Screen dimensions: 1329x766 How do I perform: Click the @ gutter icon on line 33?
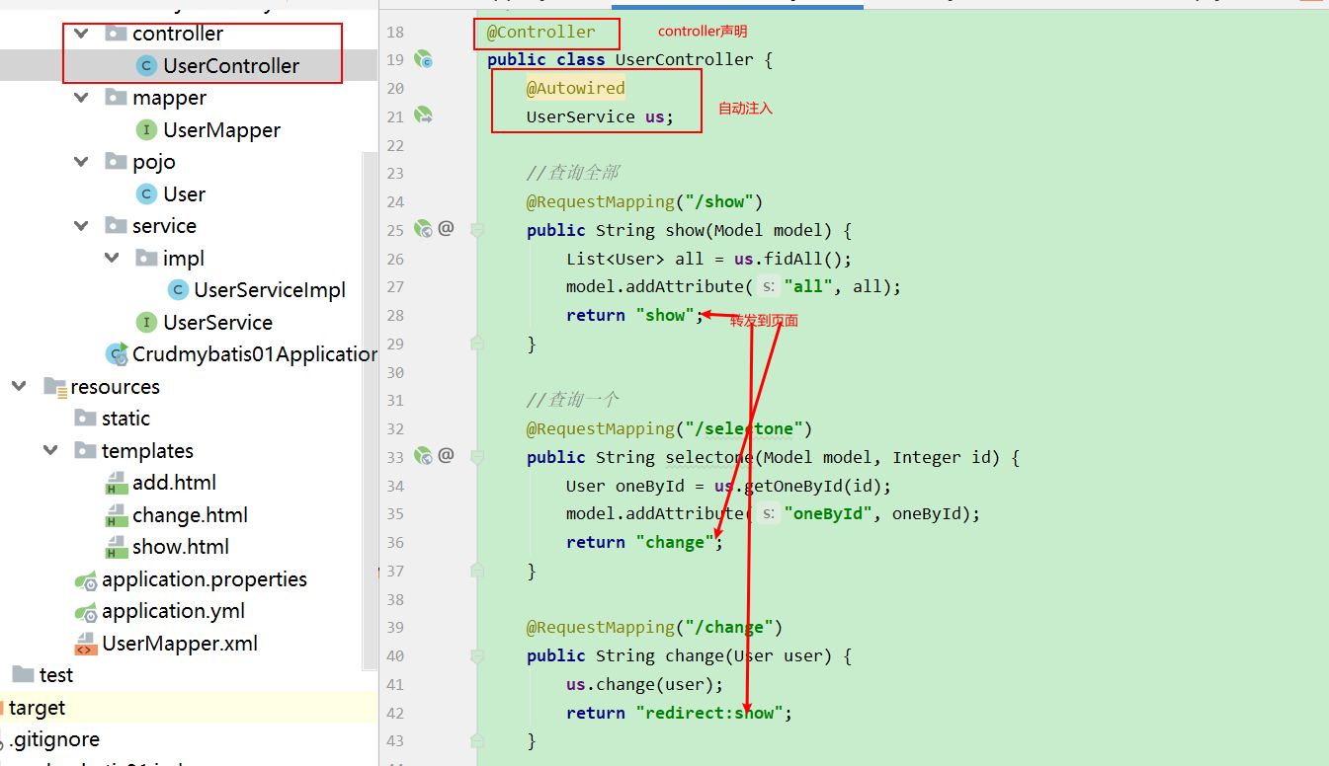pyautogui.click(x=446, y=456)
